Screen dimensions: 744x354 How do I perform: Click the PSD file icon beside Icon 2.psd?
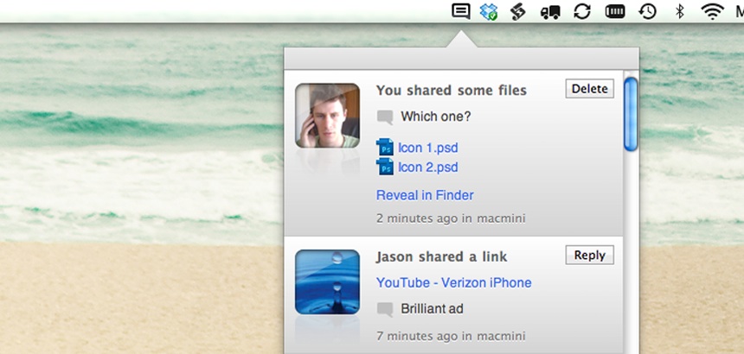click(x=385, y=168)
